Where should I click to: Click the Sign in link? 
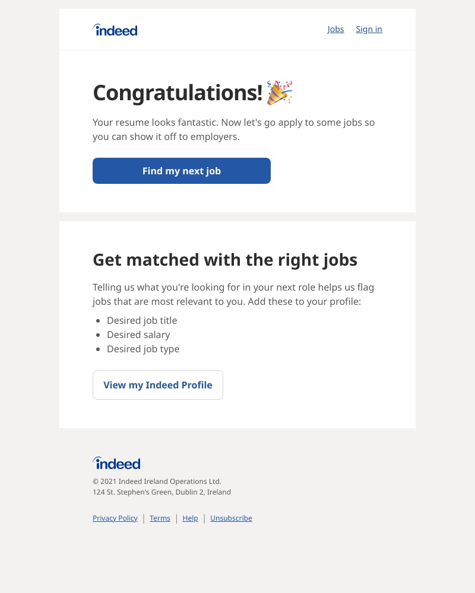pyautogui.click(x=369, y=29)
